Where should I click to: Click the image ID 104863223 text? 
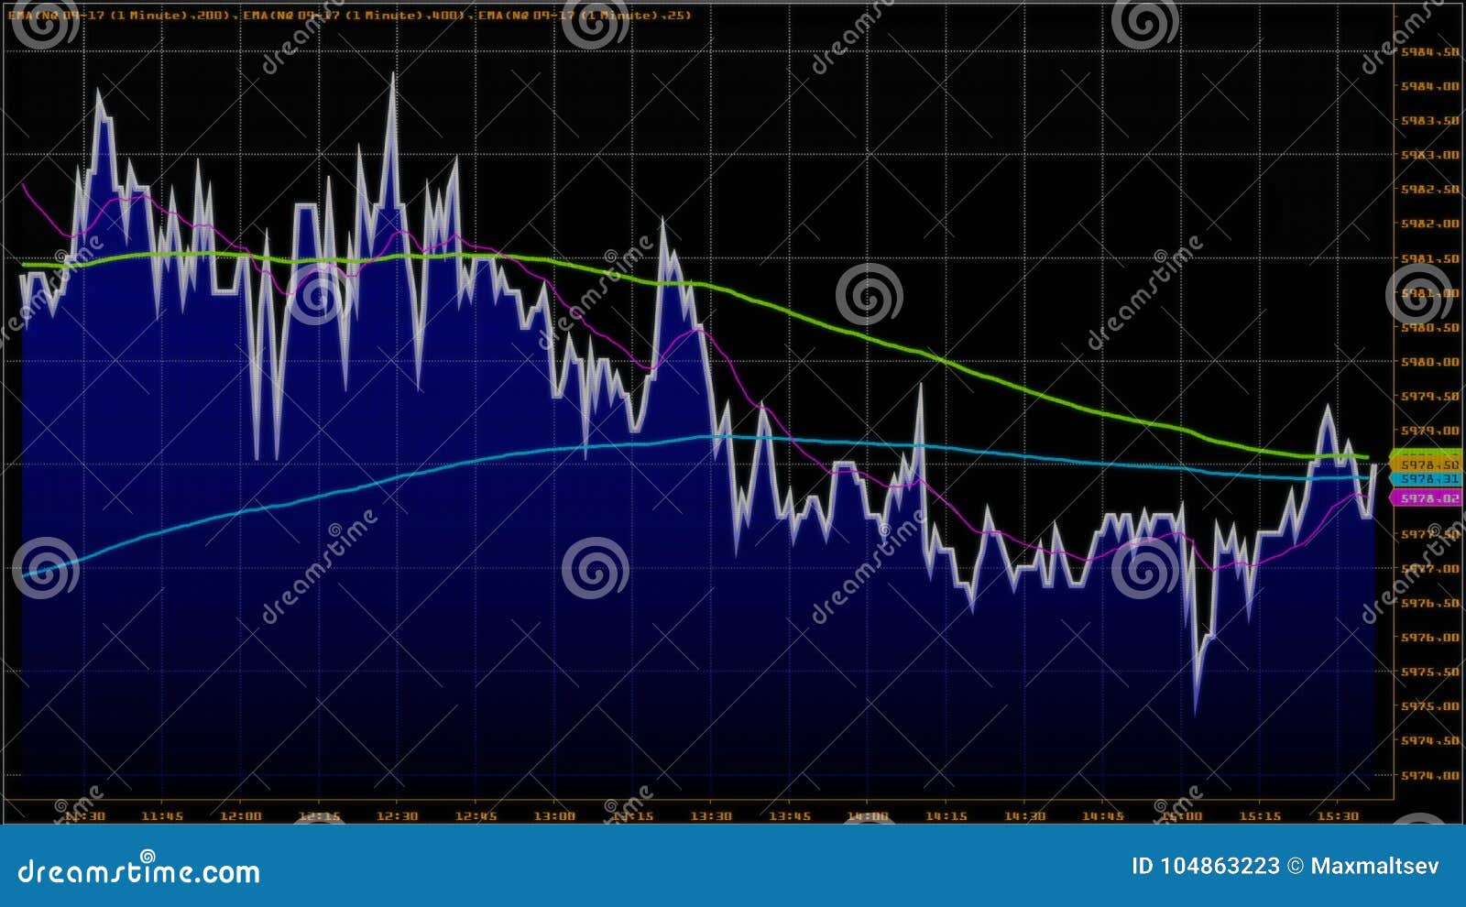coord(1206,867)
